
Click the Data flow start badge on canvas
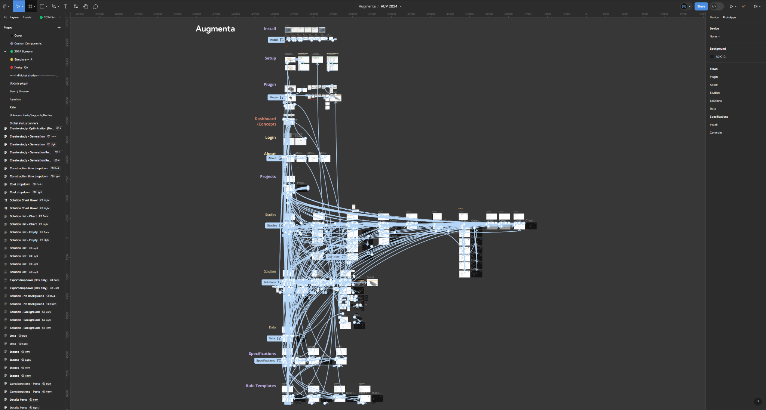274,338
